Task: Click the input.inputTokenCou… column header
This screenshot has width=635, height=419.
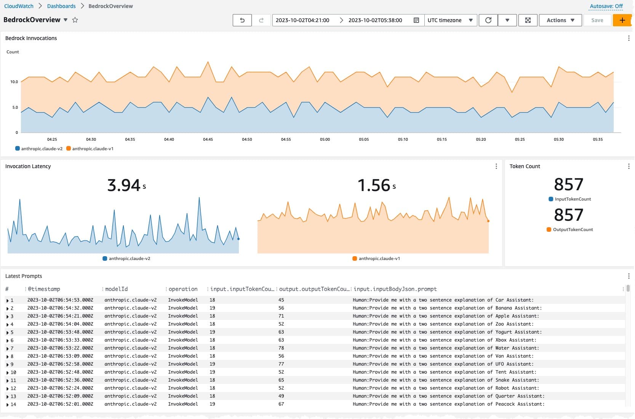Action: point(242,289)
